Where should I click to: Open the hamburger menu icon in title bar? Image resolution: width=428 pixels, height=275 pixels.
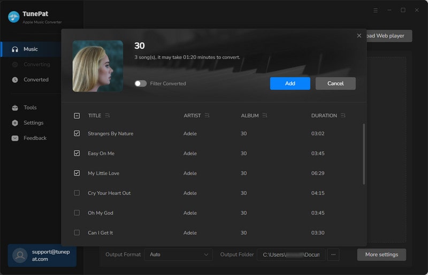376,10
